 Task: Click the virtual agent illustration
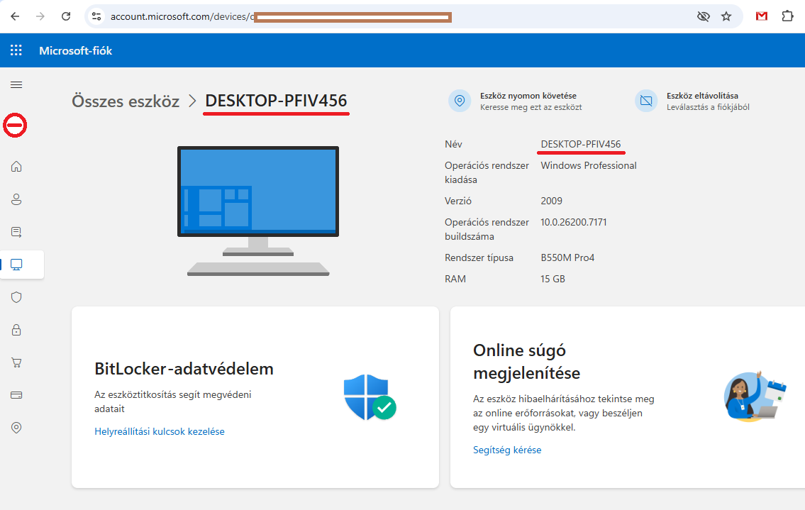(755, 396)
